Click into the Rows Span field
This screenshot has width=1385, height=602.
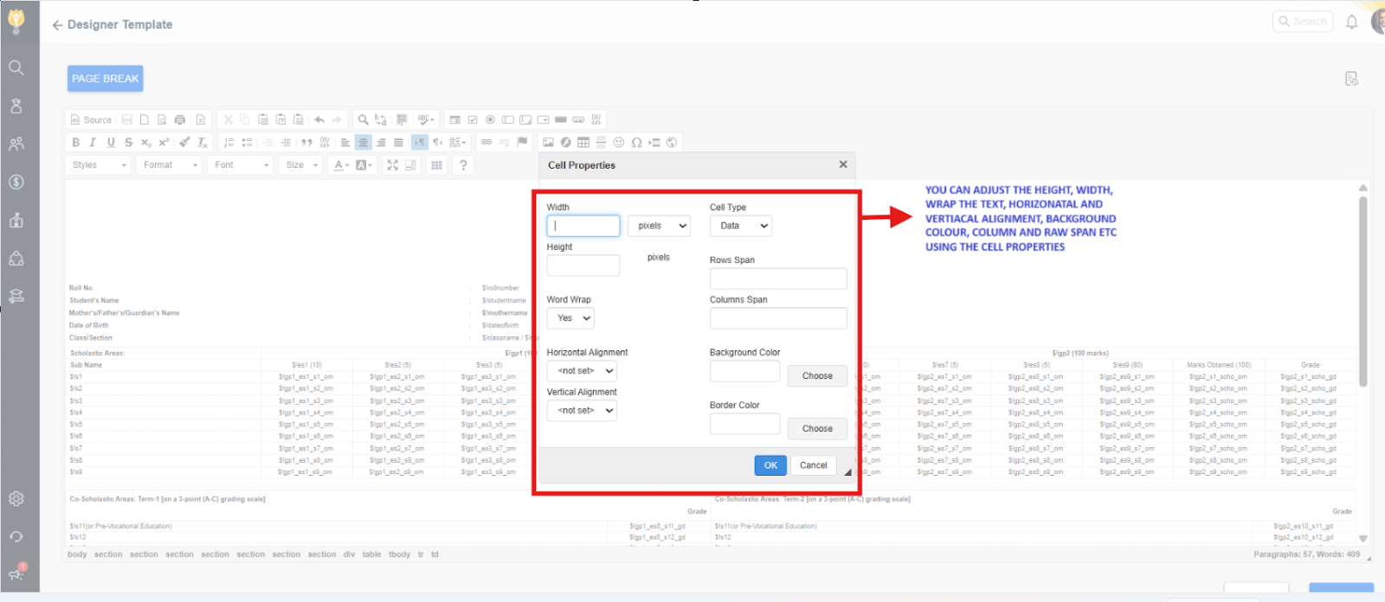(x=778, y=279)
